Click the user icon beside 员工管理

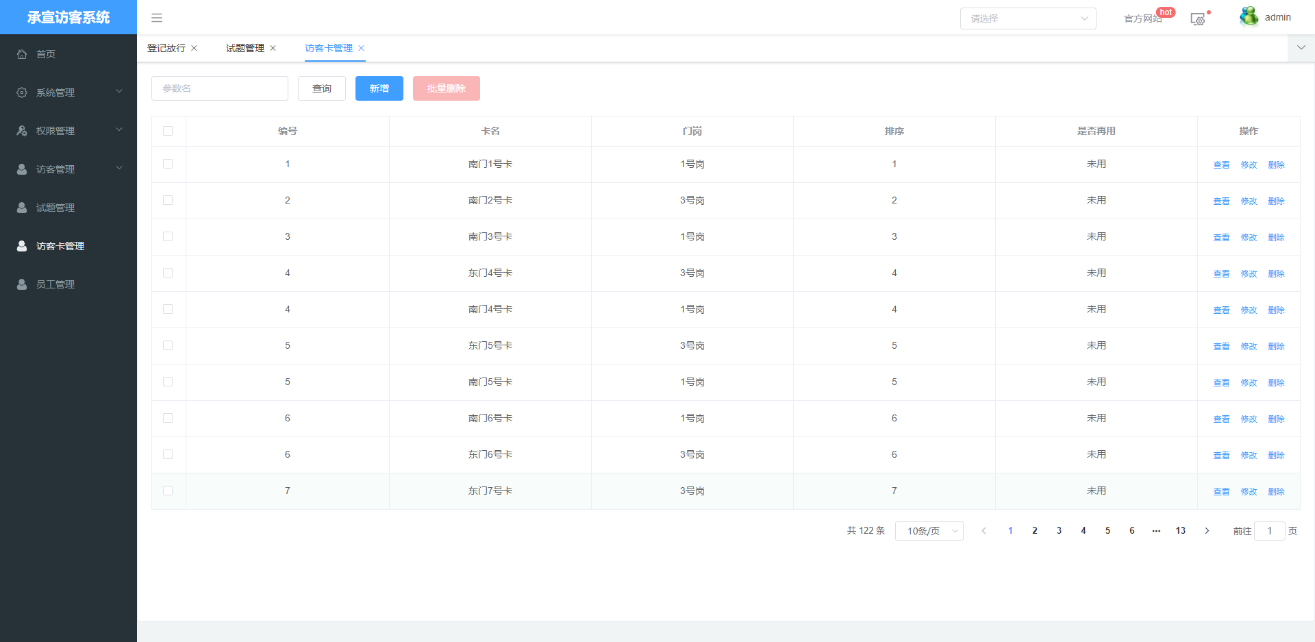point(22,284)
